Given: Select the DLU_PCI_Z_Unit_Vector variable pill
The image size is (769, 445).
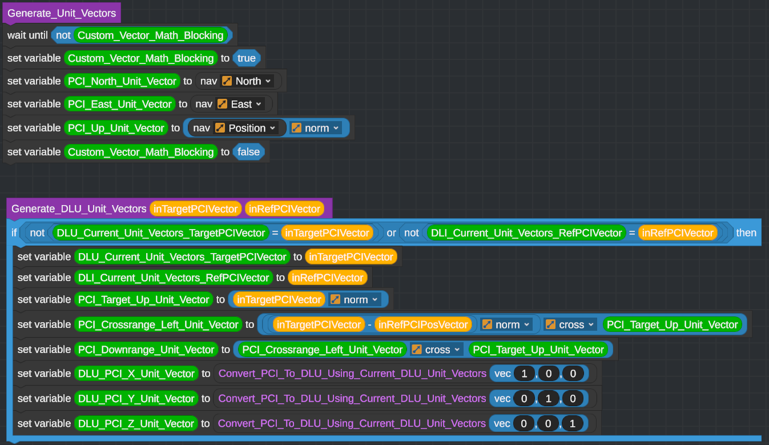Looking at the screenshot, I should coord(136,424).
